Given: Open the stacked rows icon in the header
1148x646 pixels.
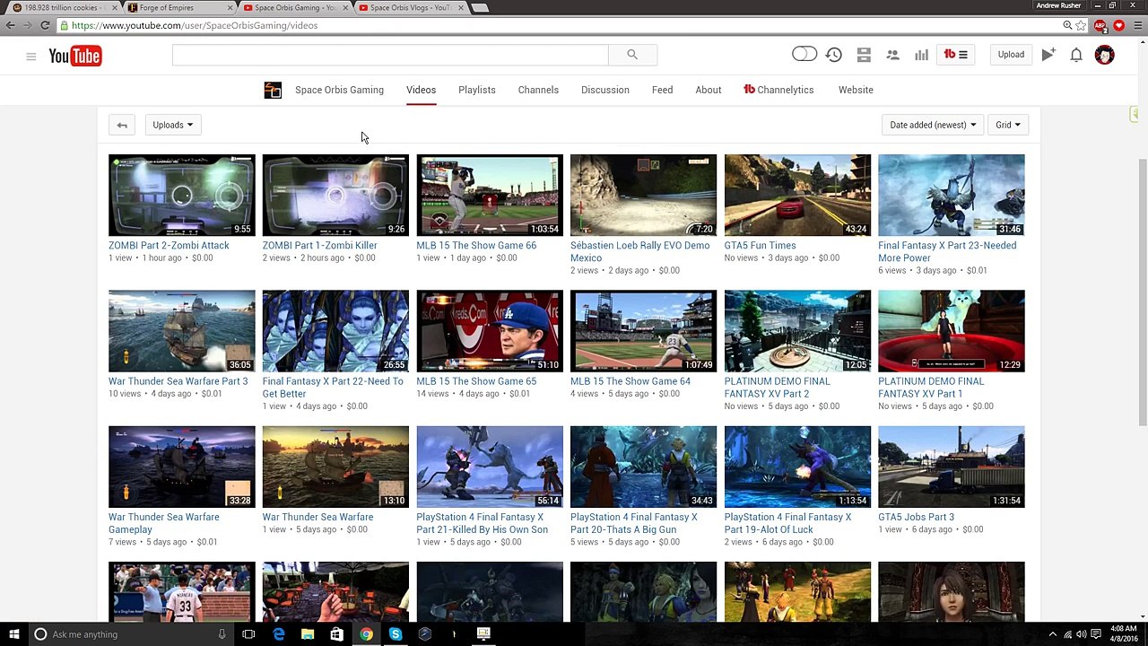Looking at the screenshot, I should click(x=864, y=55).
